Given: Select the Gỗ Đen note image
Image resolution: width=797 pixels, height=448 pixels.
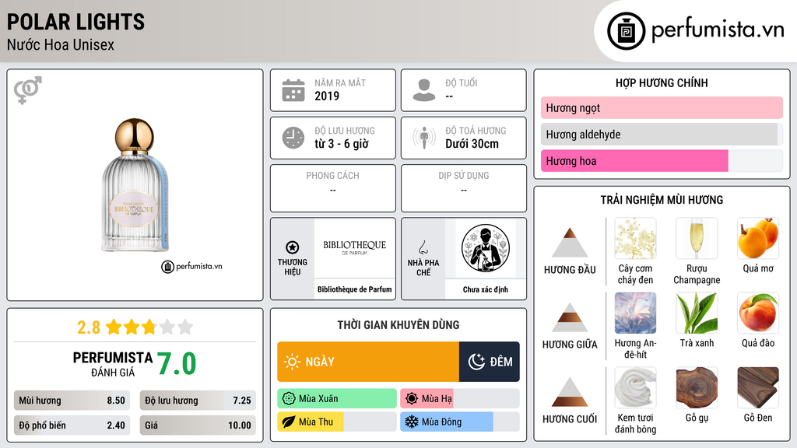Looking at the screenshot, I should pyautogui.click(x=758, y=387).
